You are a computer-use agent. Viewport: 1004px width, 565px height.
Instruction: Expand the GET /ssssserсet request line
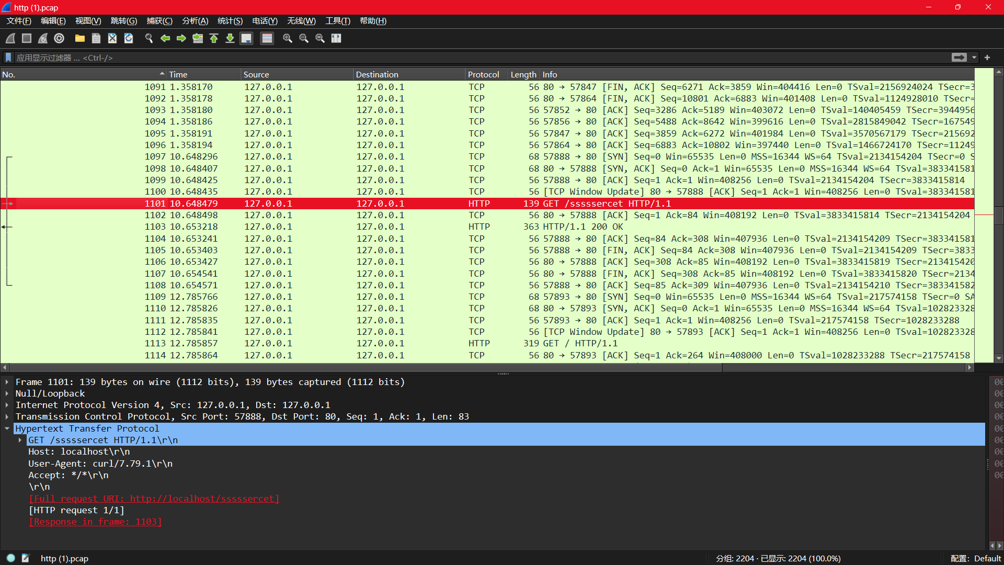[x=20, y=440]
